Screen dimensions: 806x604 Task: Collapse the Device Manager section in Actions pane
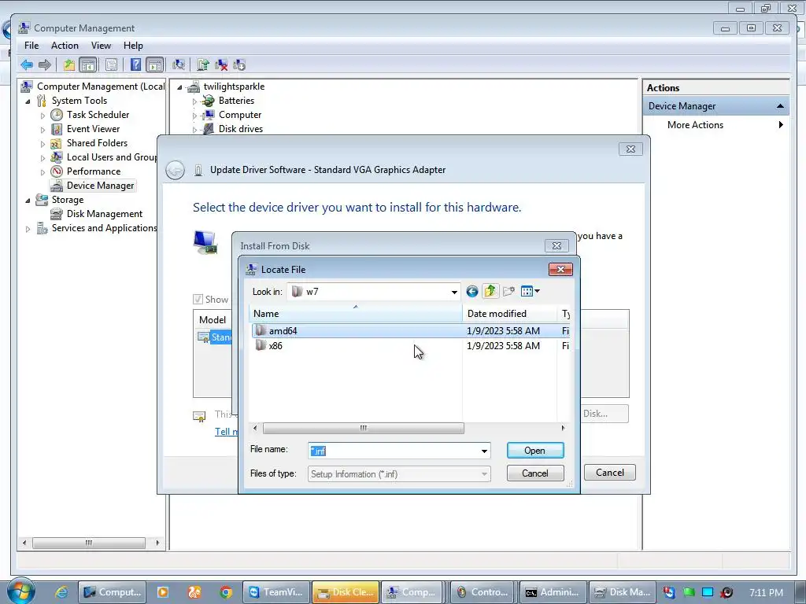pyautogui.click(x=780, y=106)
